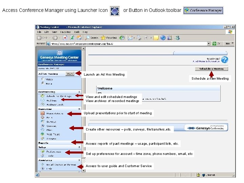Click the Archives disc icon
Viewport: 244px width, 183px height.
click(x=42, y=100)
